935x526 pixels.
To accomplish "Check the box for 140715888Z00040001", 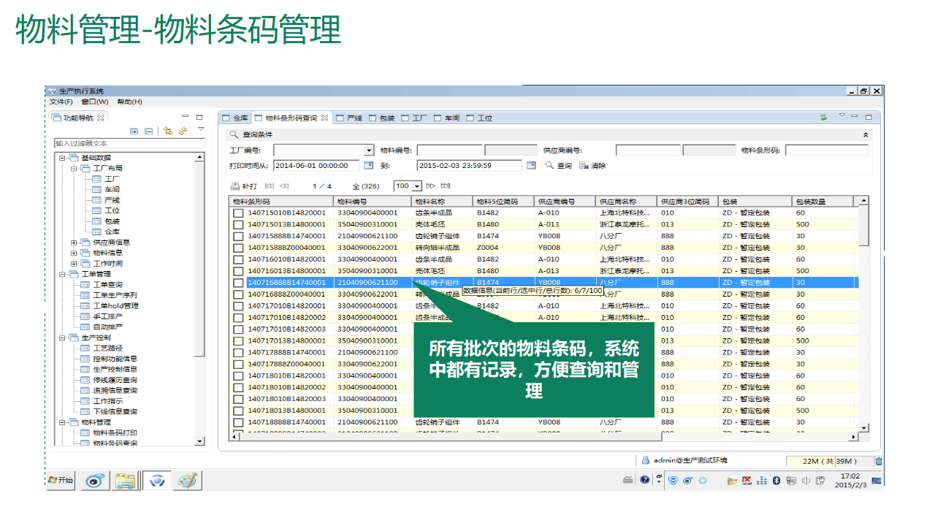I will (x=238, y=248).
